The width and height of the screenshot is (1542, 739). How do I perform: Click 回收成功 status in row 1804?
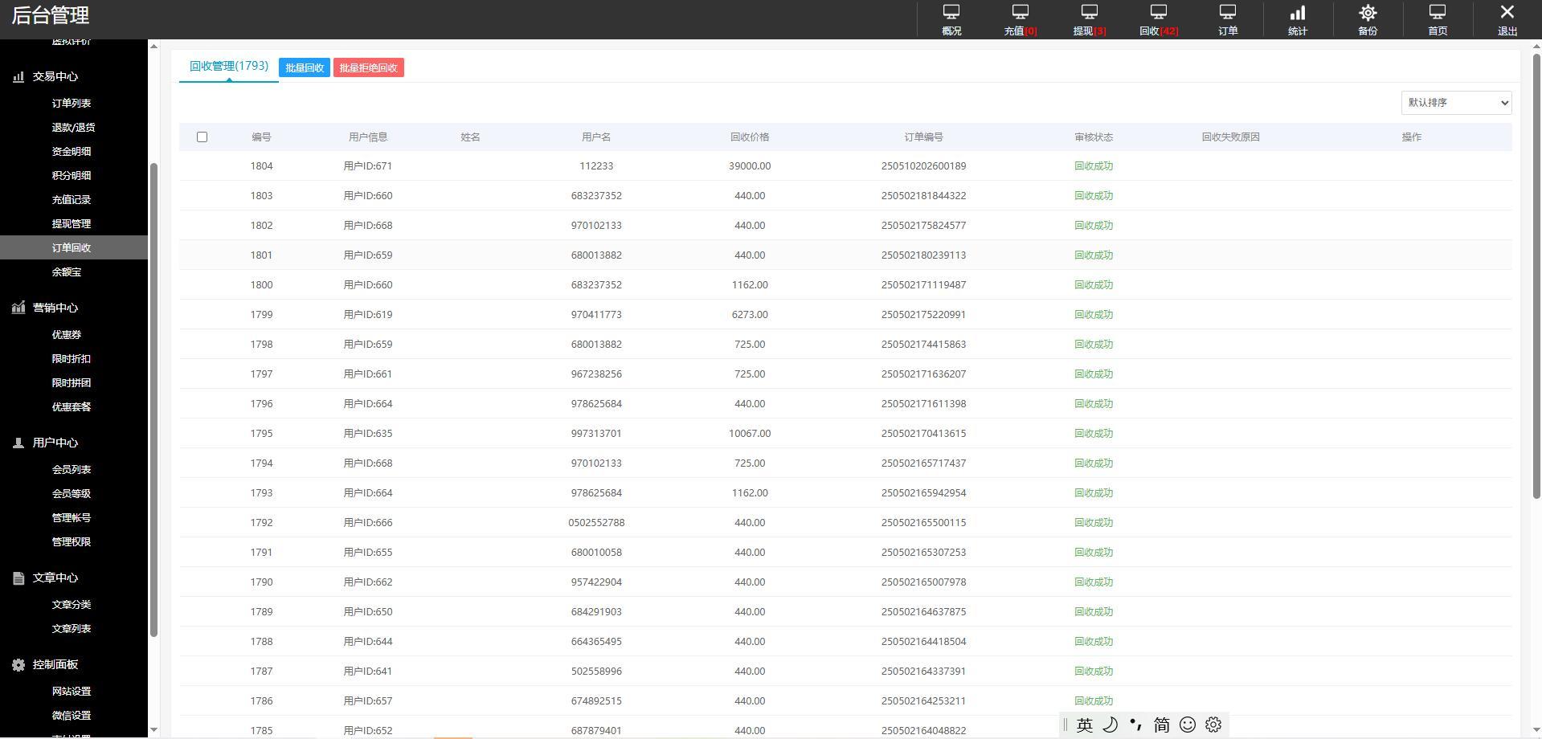click(1094, 166)
